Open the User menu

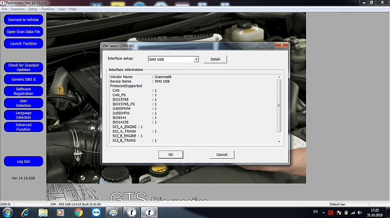[62, 9]
